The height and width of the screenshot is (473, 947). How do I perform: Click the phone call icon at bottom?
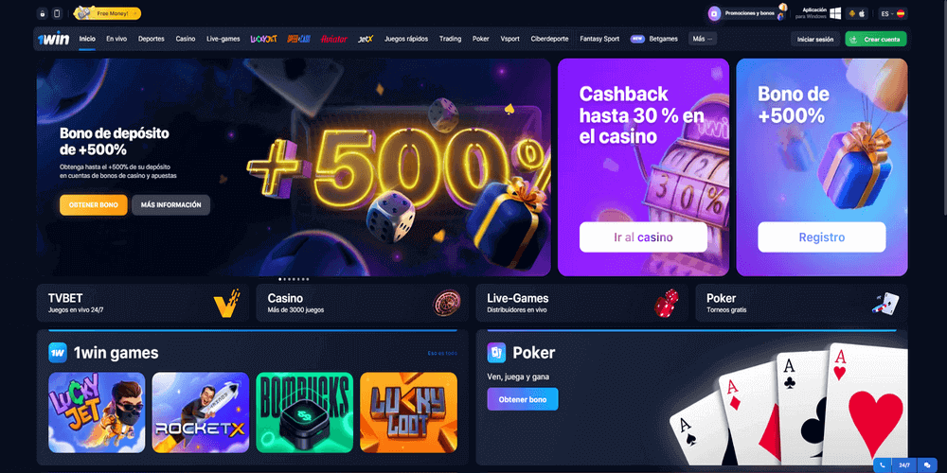point(883,465)
